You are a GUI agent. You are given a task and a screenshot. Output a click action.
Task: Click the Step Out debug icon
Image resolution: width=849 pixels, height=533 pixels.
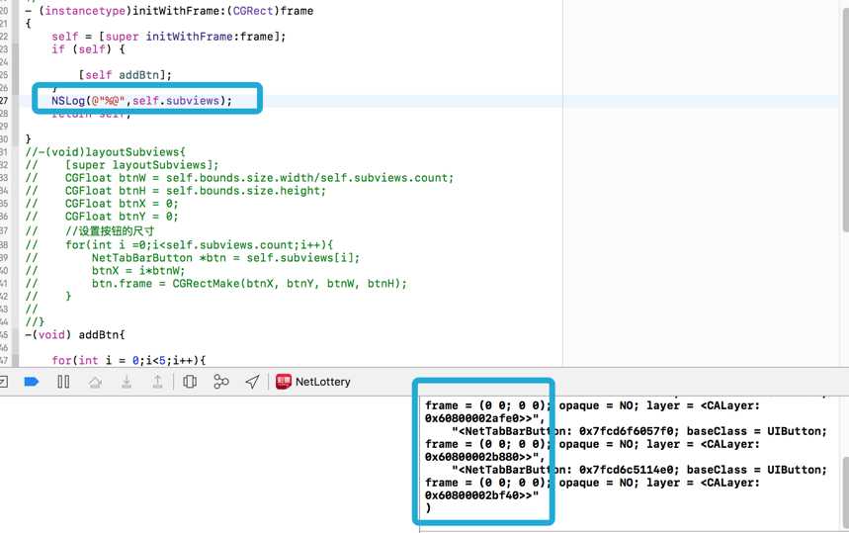click(x=157, y=382)
